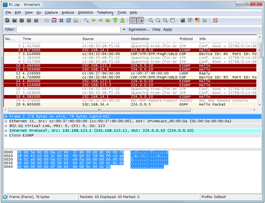Click the Apply filter button

click(168, 29)
